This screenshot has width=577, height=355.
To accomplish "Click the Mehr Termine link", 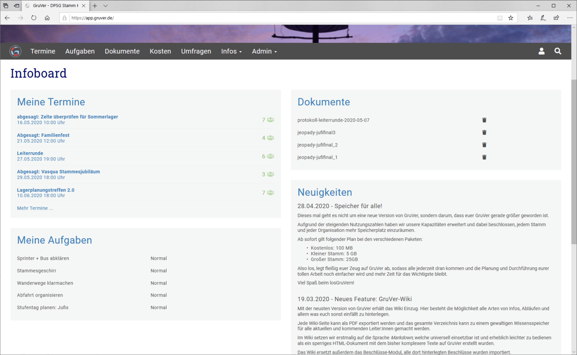I will tap(35, 208).
